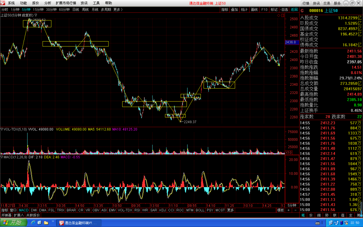Image resolution: width=363 pixels, height=227 pixels.
Task: Click the red panel-layout icon above chart
Action: (x=283, y=16)
